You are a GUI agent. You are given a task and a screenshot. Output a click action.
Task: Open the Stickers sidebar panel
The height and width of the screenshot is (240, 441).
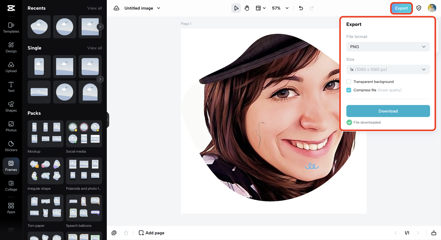coord(11,146)
